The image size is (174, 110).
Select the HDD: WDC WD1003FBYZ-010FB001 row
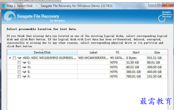tap(49, 58)
